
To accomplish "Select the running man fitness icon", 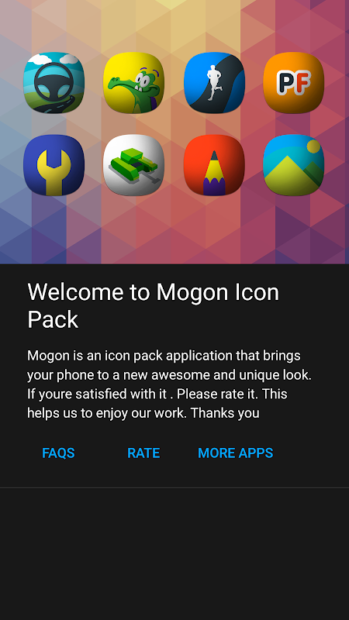I will tap(214, 83).
